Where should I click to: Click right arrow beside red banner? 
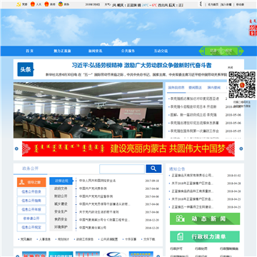241,148
